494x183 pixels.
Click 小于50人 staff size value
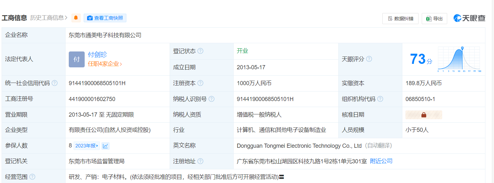tap(417, 130)
